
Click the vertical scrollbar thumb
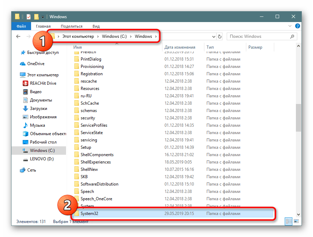pyautogui.click(x=298, y=118)
